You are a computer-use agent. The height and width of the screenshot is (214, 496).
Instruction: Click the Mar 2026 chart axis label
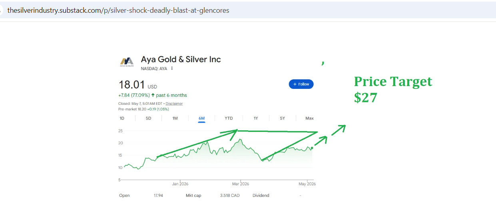click(x=240, y=184)
